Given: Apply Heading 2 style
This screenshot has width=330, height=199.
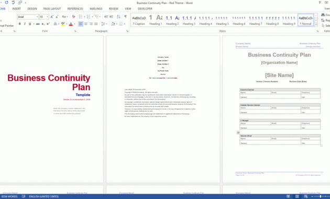Looking at the screenshot, I should tap(172, 20).
